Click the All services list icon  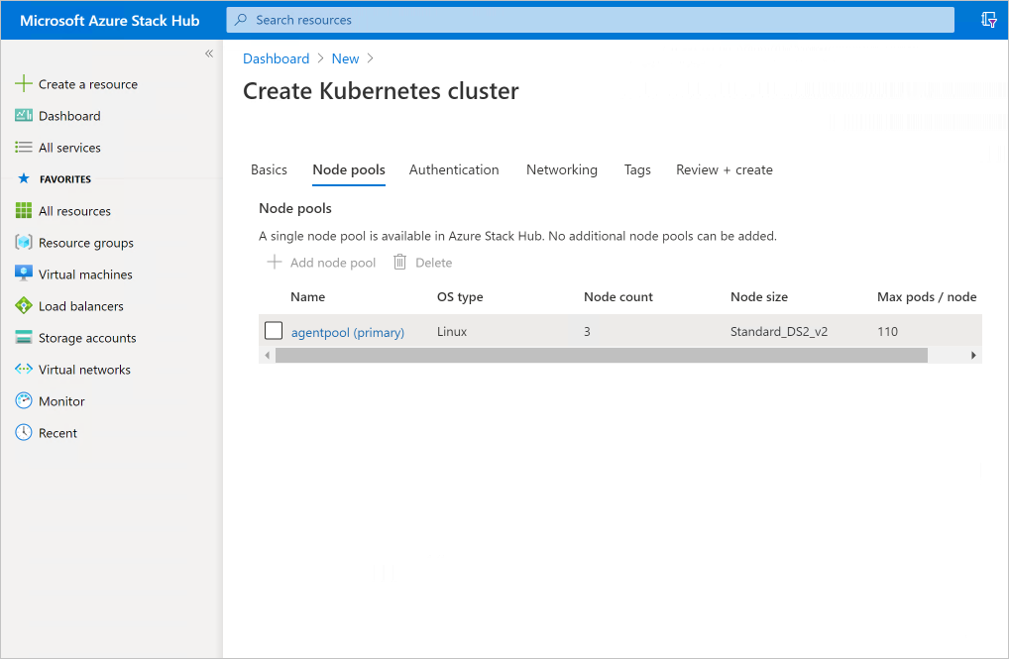(24, 148)
